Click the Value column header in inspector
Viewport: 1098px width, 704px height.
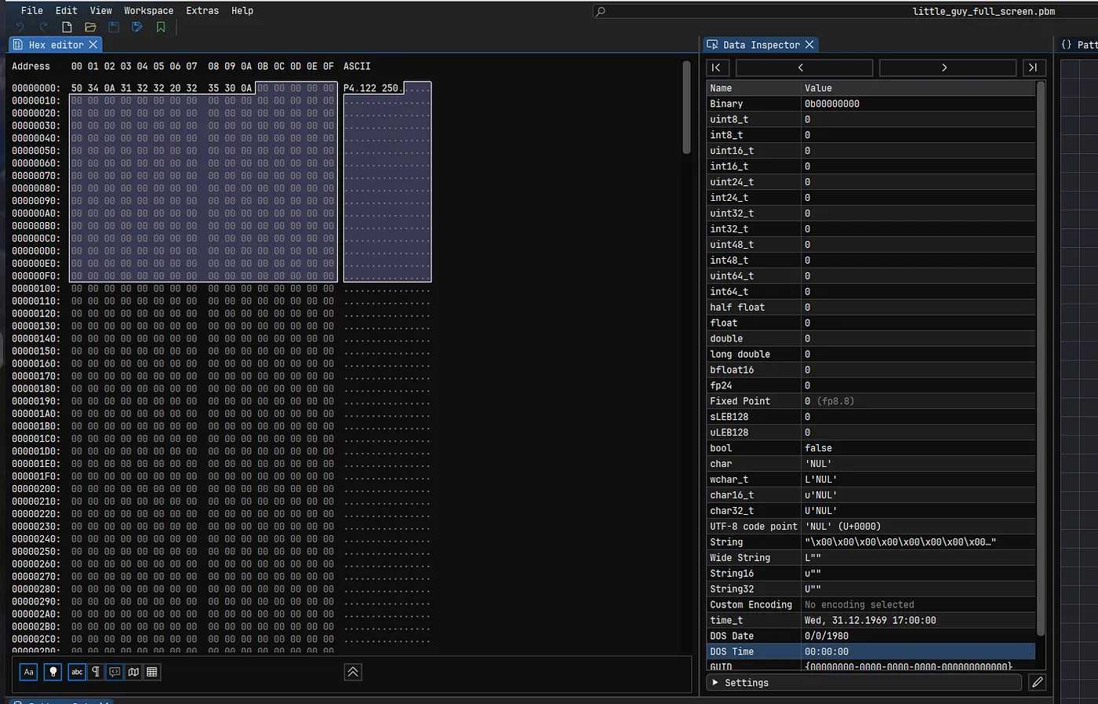click(918, 88)
